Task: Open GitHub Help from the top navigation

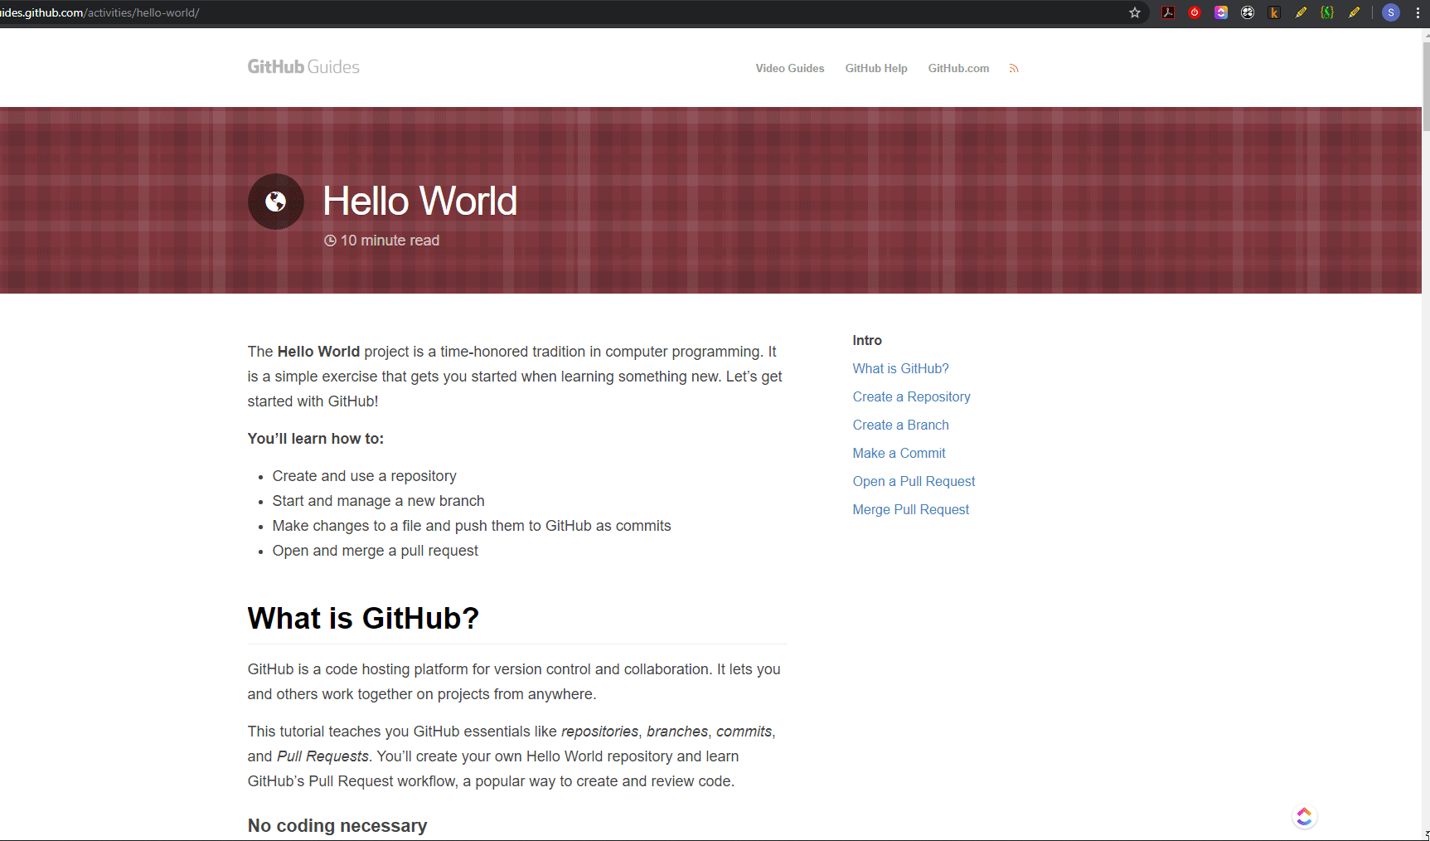Action: click(875, 69)
